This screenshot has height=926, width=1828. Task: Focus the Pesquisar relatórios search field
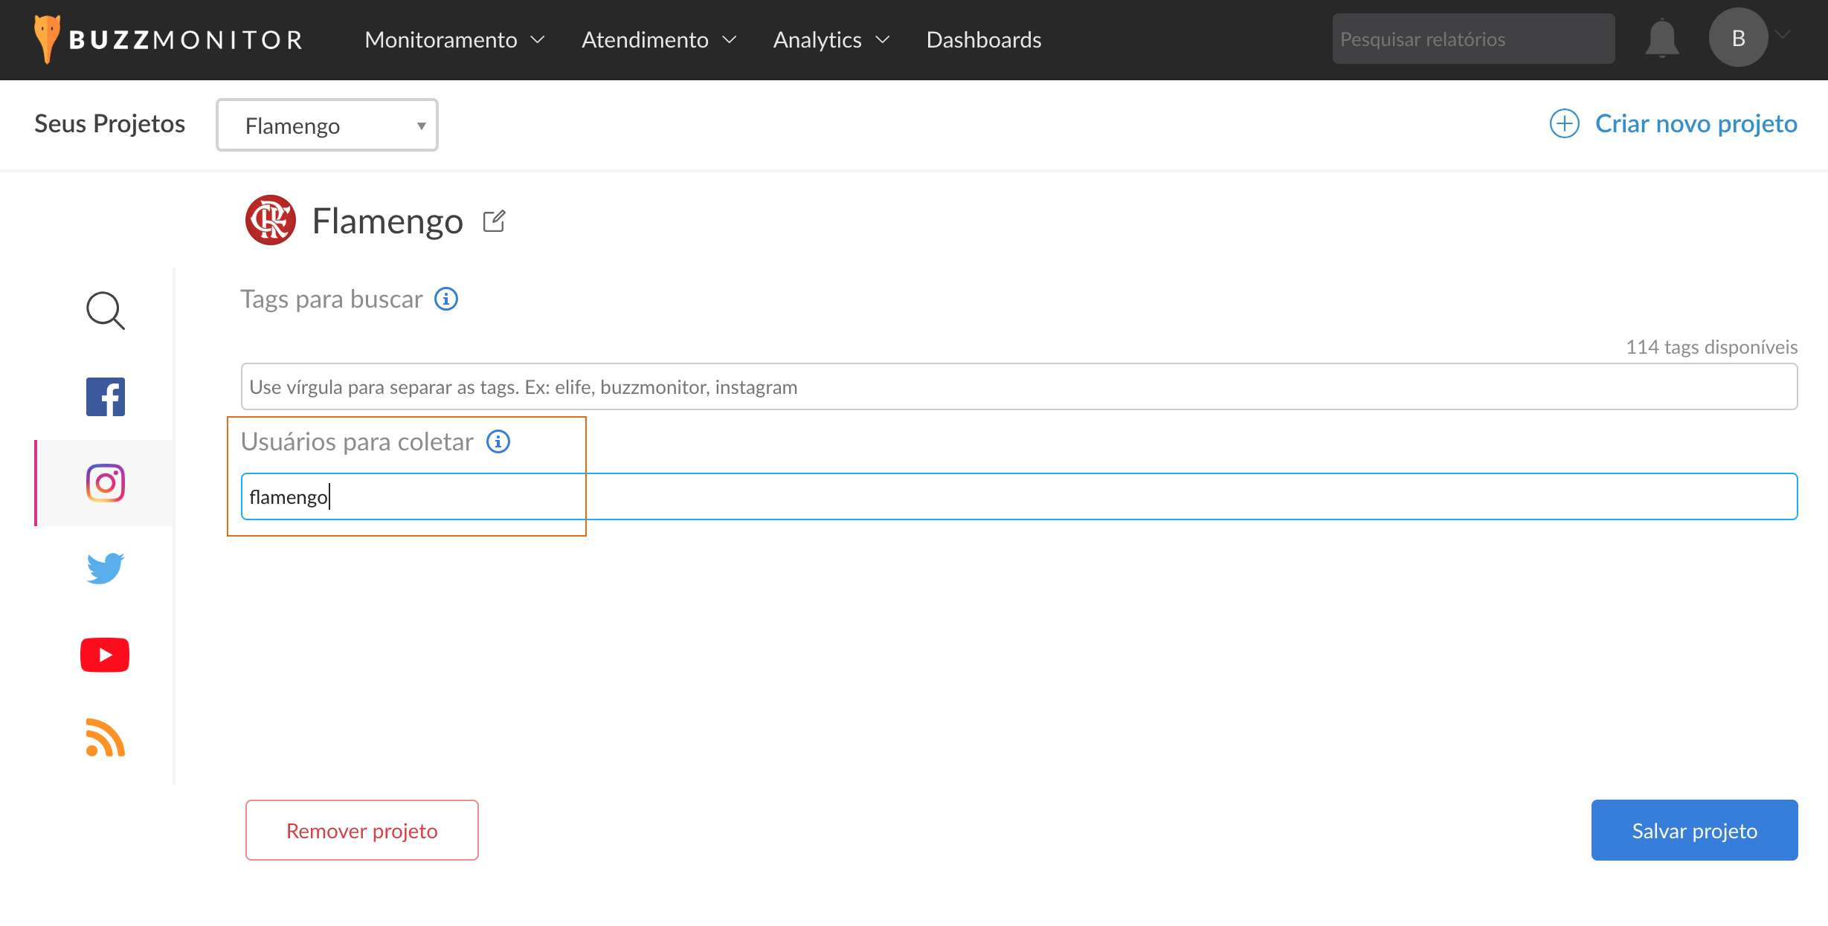tap(1473, 39)
